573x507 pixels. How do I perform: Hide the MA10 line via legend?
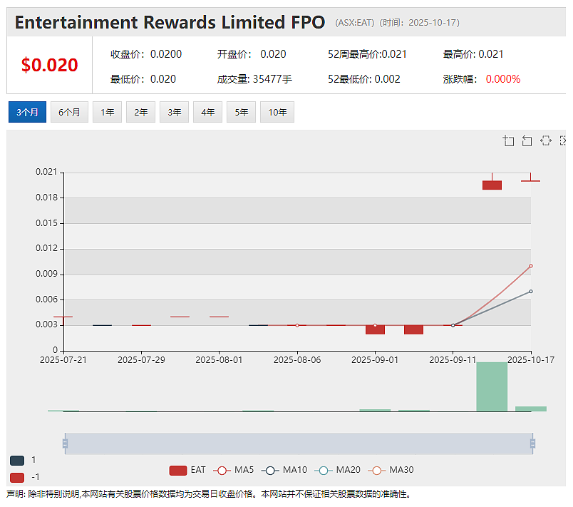coord(284,470)
